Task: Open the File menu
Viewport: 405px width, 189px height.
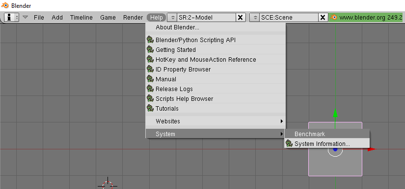Action: pos(39,18)
